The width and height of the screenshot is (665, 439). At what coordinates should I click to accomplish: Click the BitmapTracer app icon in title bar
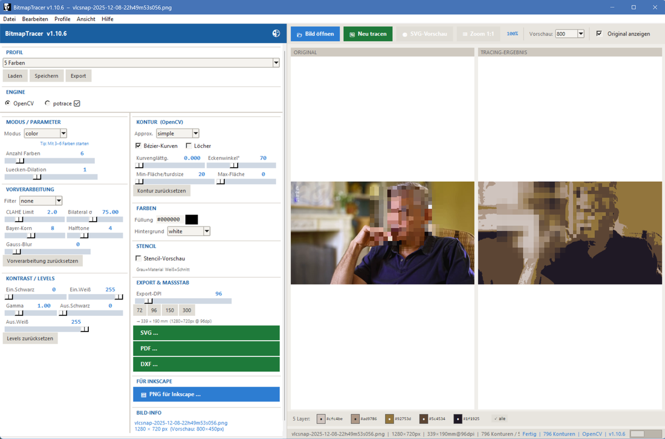pos(7,7)
